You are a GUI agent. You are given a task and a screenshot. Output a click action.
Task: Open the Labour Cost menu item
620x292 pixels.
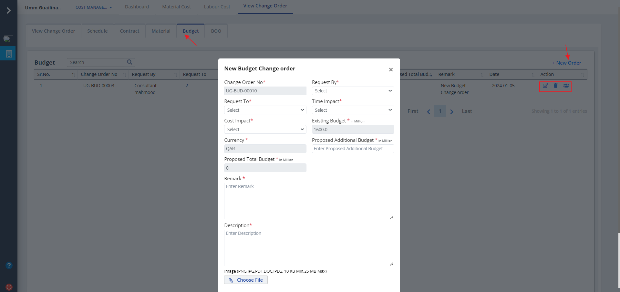tap(217, 7)
